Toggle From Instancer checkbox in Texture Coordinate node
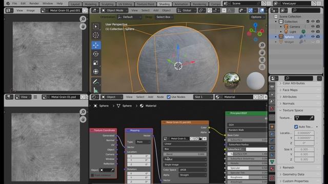The height and width of the screenshot is (184, 328). (92, 175)
